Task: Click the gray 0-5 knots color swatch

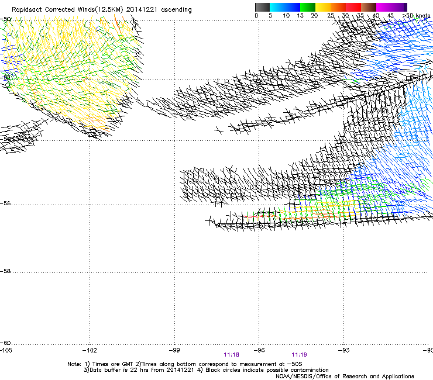Action: [x=262, y=7]
